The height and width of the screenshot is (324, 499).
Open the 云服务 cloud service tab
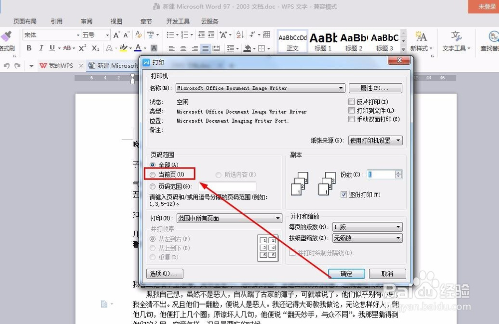tap(210, 21)
